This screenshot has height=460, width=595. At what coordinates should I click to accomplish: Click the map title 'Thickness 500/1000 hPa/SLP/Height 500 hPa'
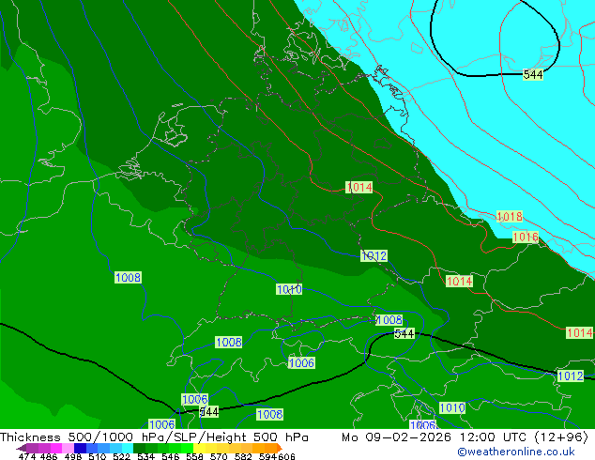point(154,437)
